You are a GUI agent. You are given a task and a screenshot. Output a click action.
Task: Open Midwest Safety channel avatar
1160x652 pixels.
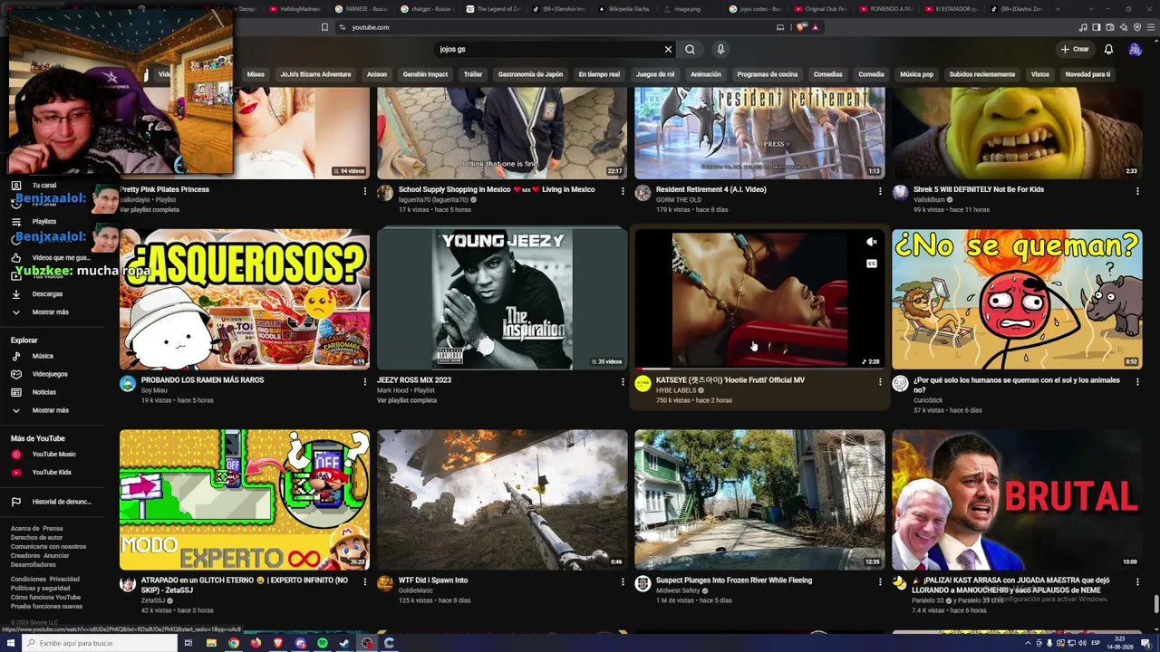point(643,584)
